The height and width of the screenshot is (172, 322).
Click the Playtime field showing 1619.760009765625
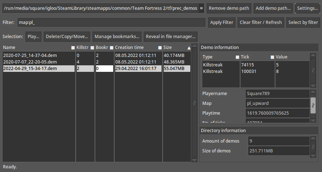pyautogui.click(x=278, y=113)
